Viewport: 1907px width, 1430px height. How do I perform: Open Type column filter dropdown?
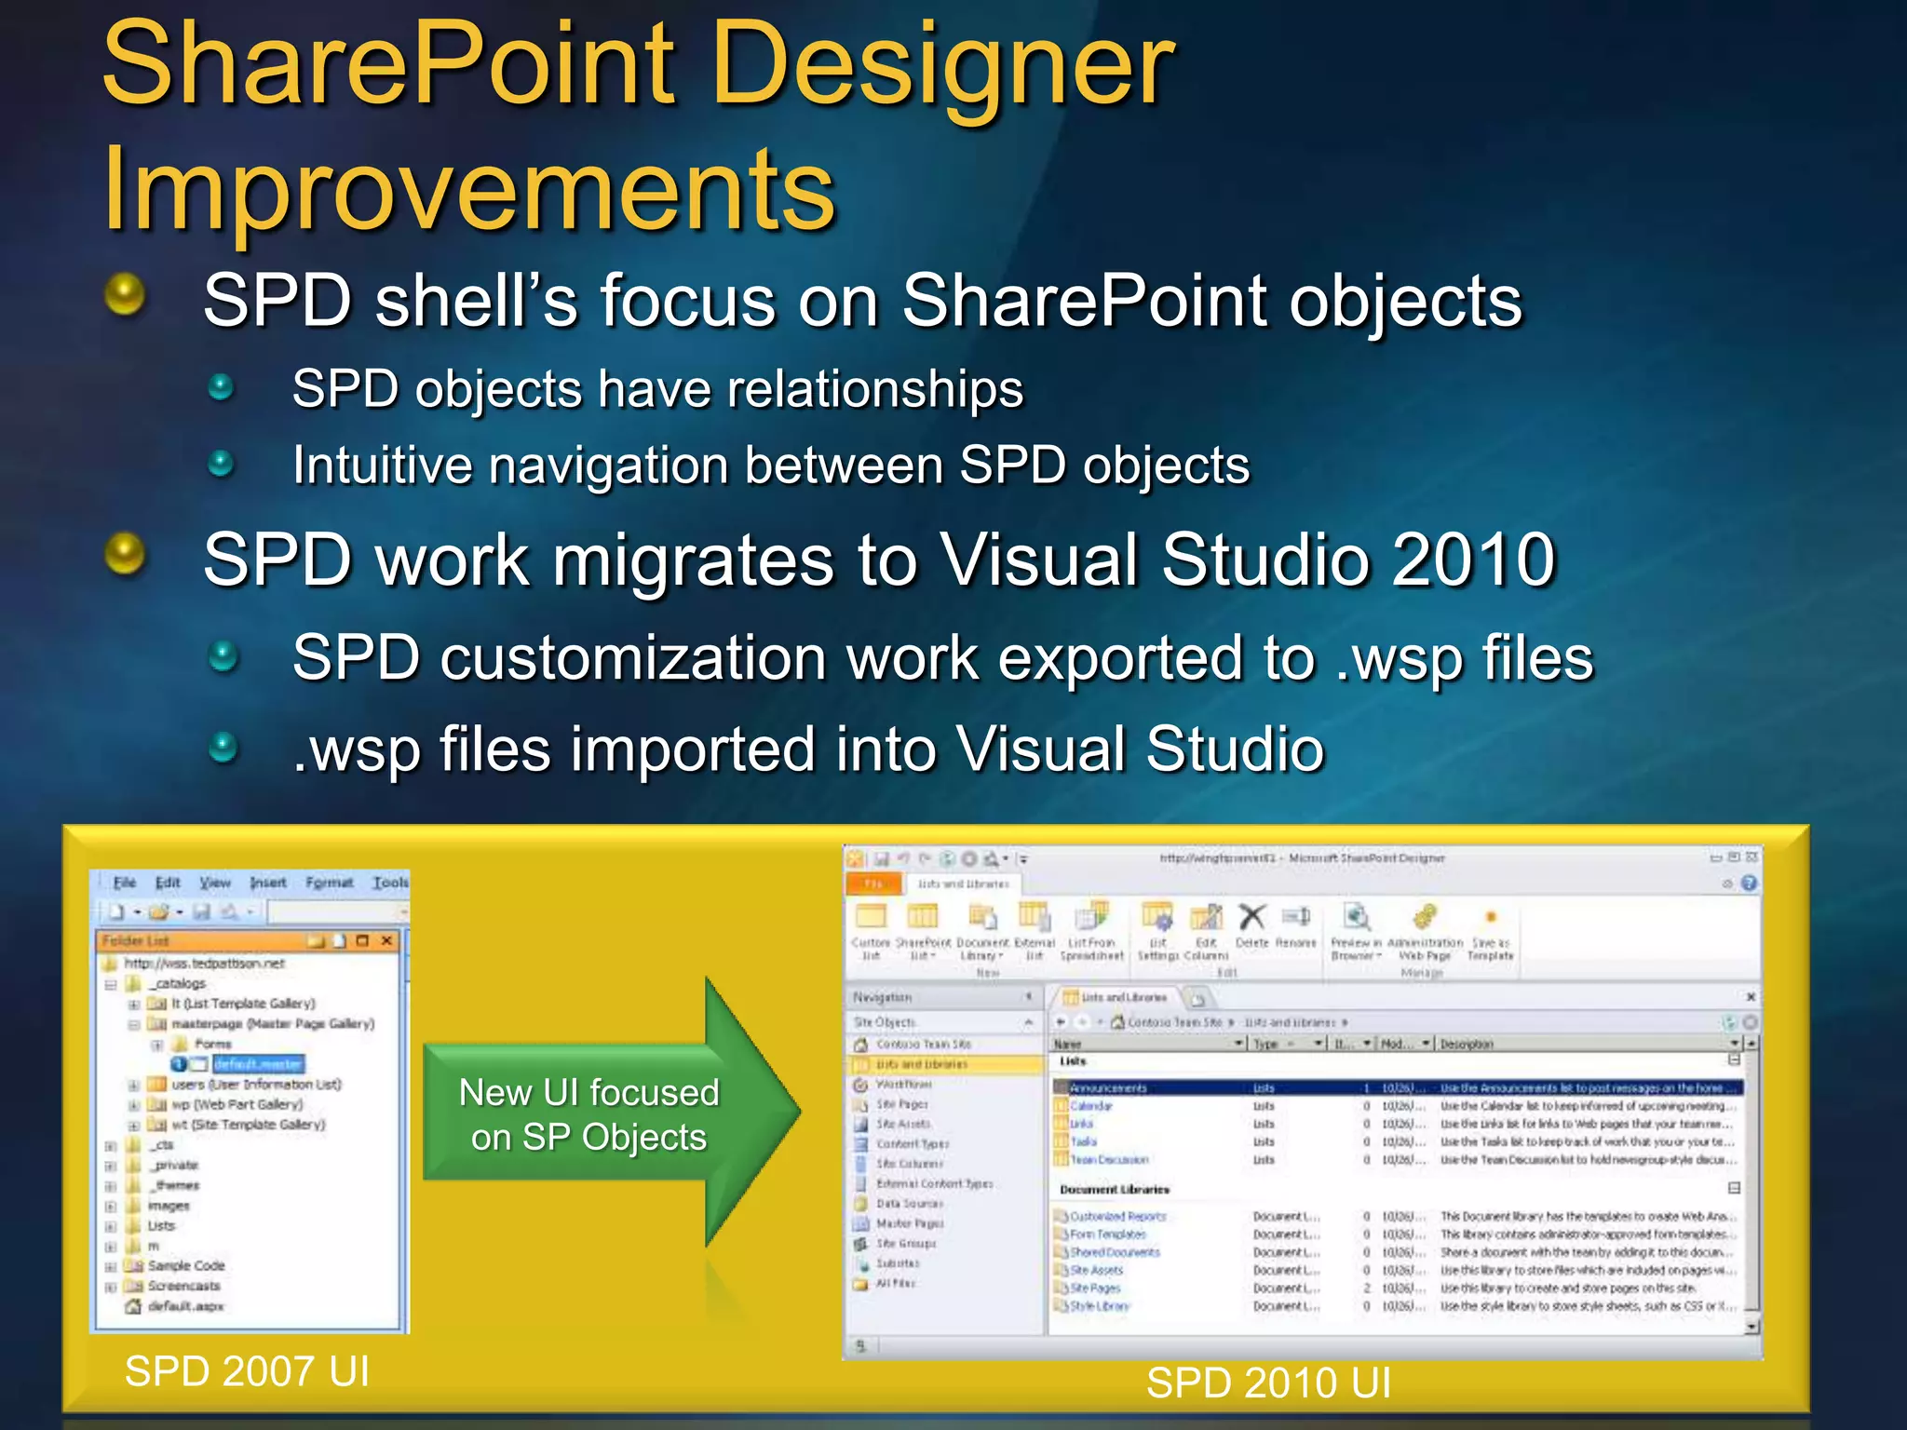pos(1319,1044)
